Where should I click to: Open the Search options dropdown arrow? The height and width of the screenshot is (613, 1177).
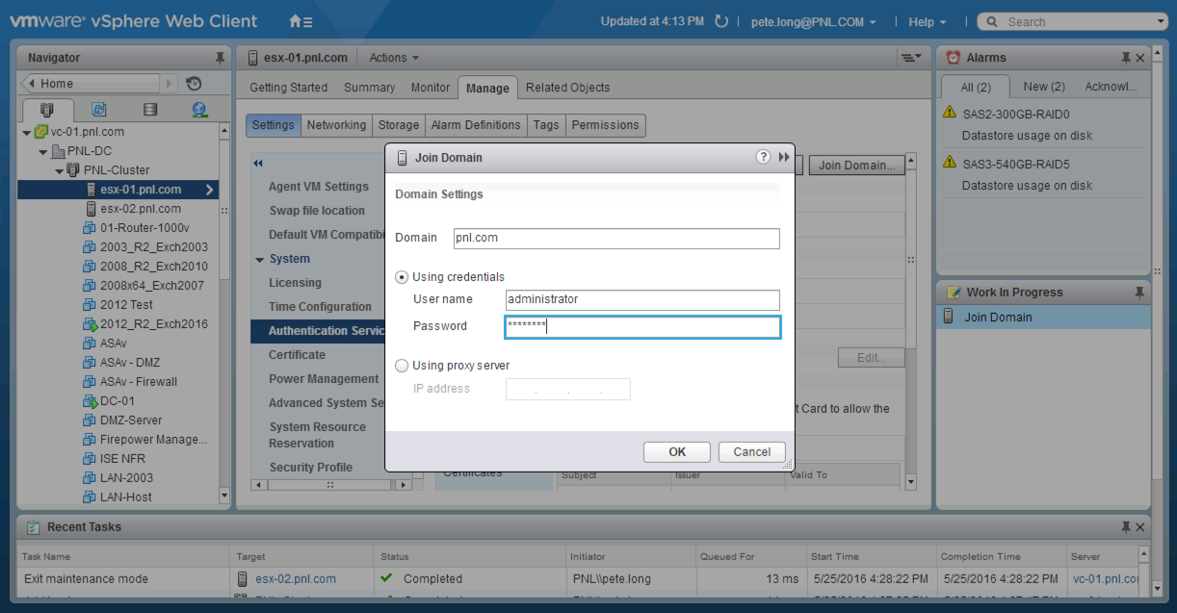pos(1160,22)
